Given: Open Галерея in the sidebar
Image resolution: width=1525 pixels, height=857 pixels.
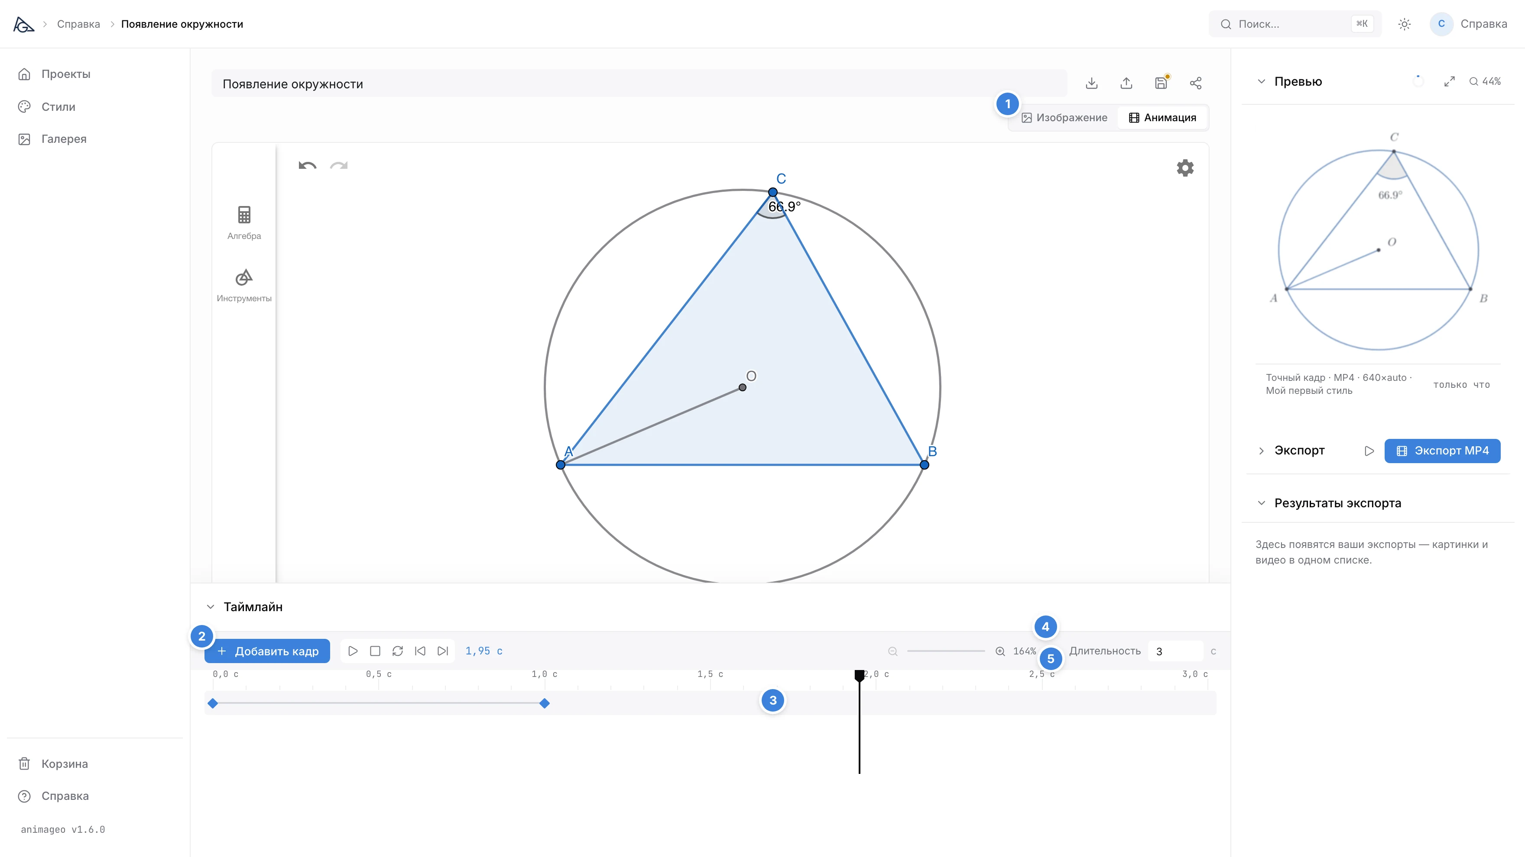Looking at the screenshot, I should pyautogui.click(x=64, y=139).
